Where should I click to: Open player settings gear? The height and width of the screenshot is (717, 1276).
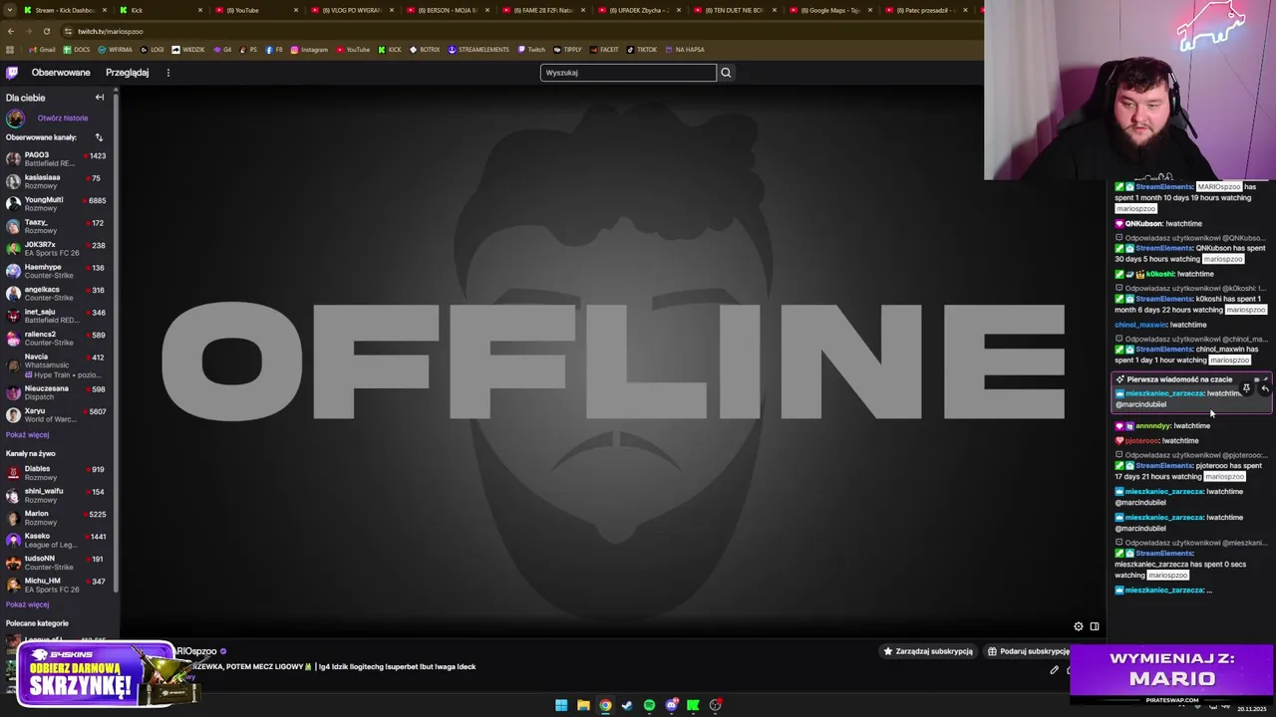pos(1078,626)
